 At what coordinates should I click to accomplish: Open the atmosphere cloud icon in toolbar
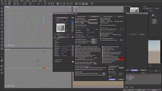pos(39,4)
